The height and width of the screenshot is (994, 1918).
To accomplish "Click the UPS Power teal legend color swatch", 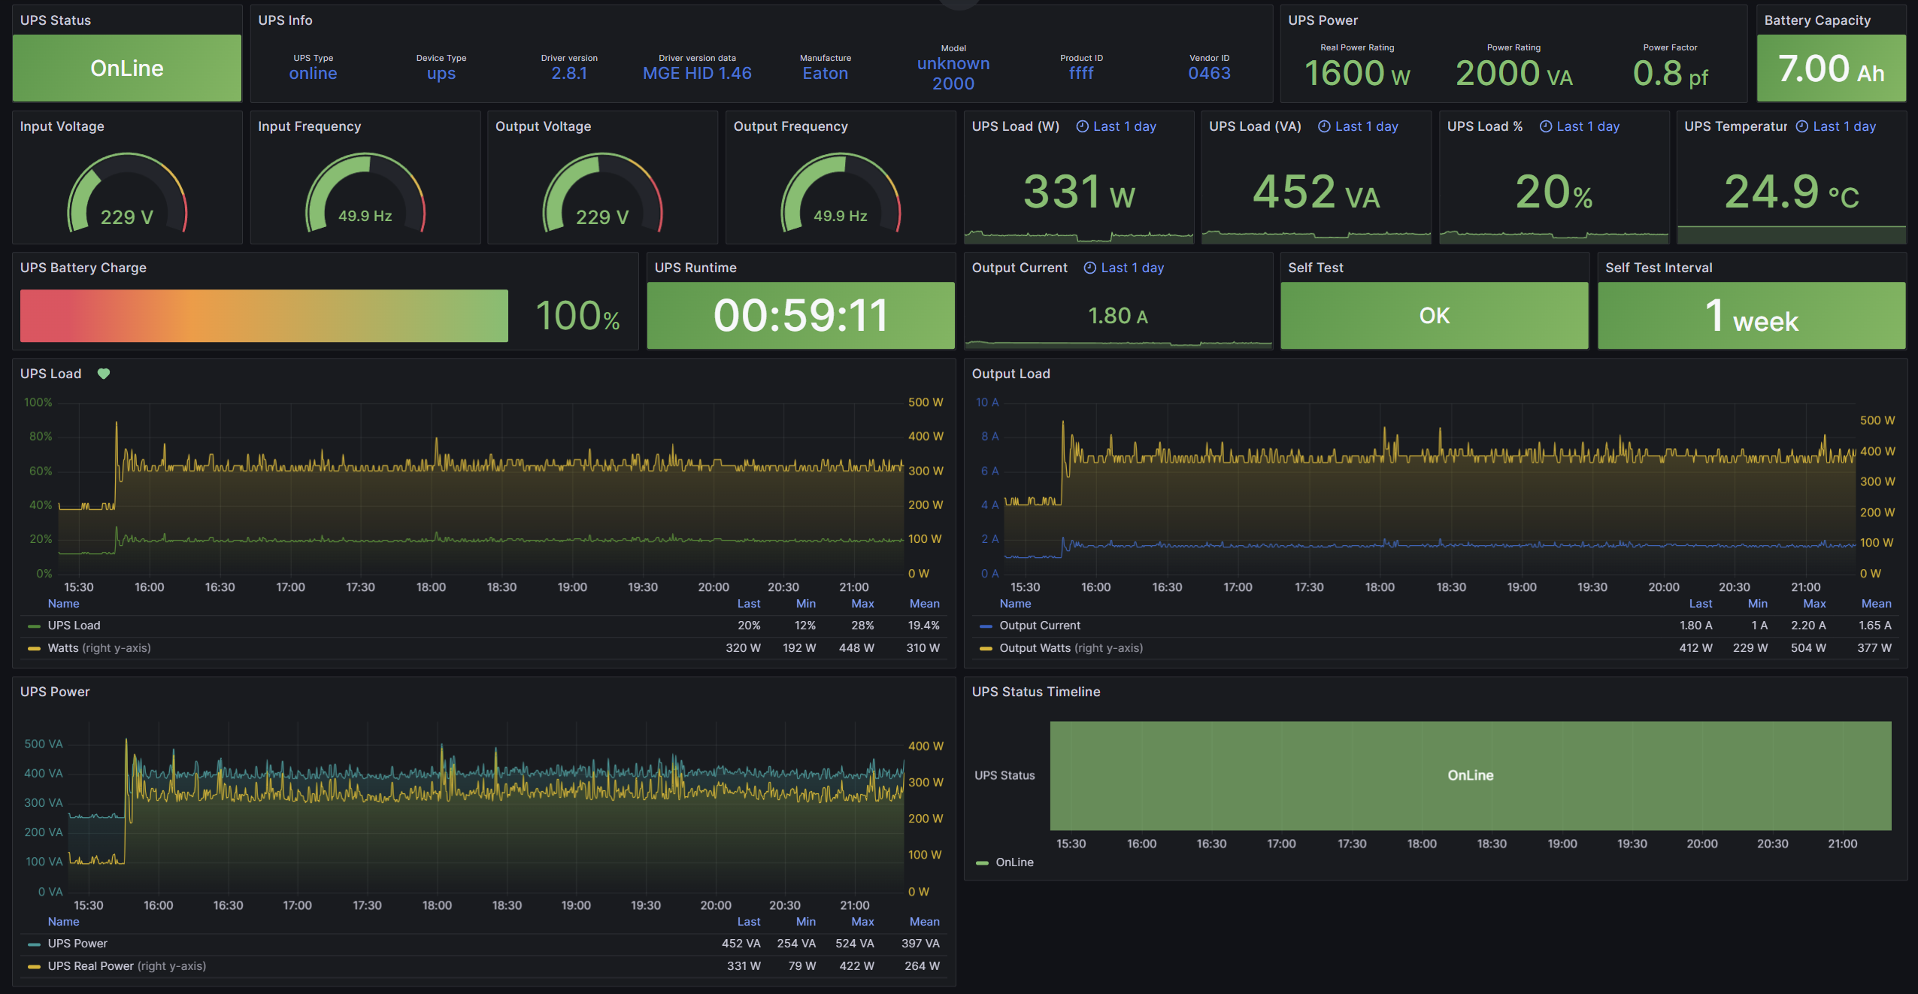I will 34,944.
